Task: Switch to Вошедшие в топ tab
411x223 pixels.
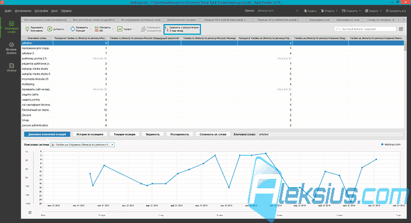Action: pos(319,19)
